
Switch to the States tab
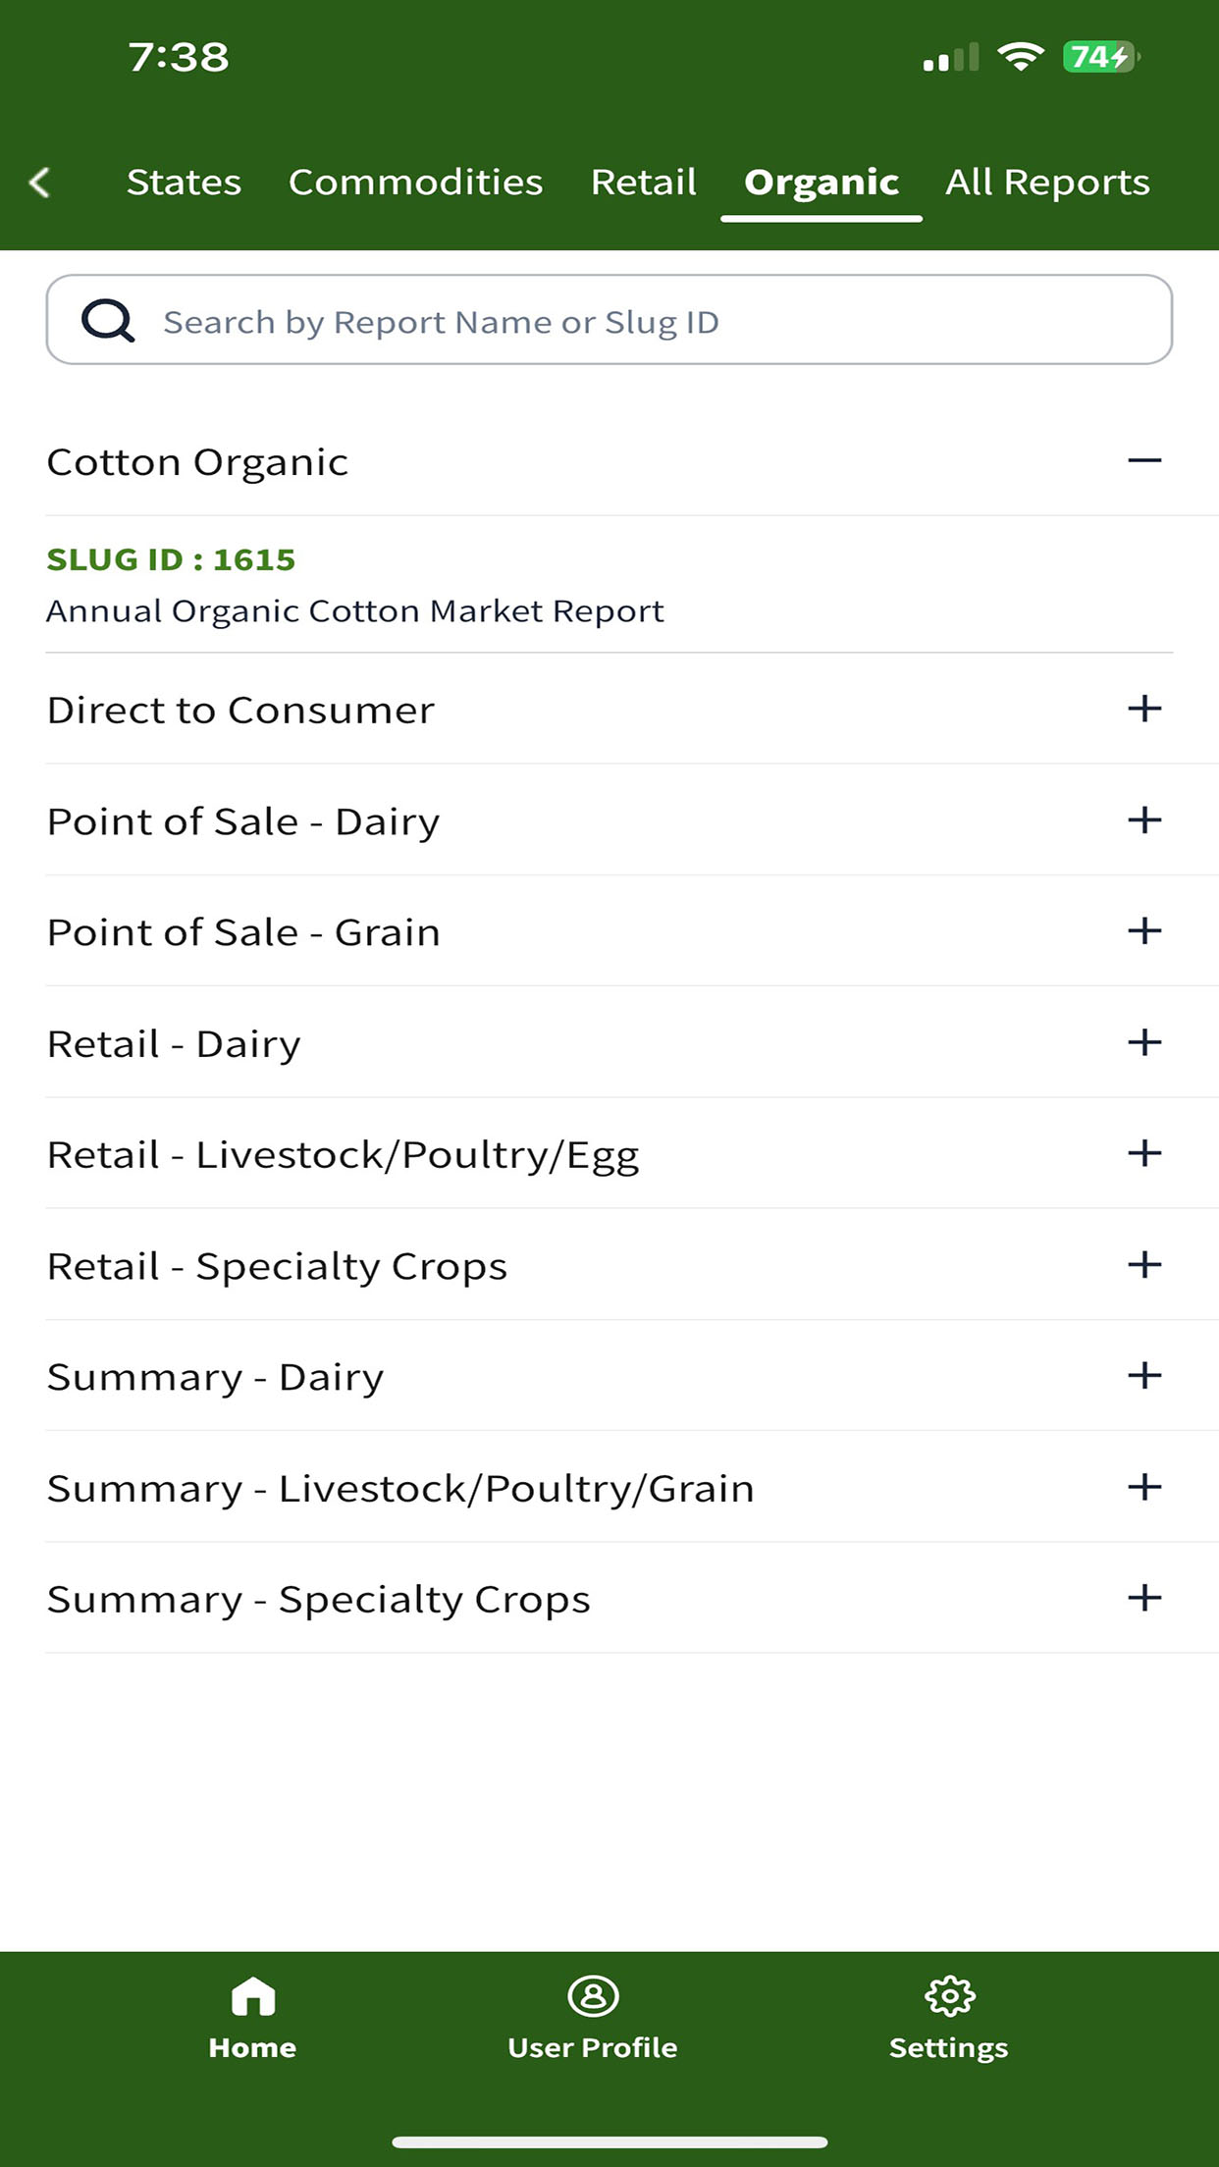pyautogui.click(x=184, y=183)
